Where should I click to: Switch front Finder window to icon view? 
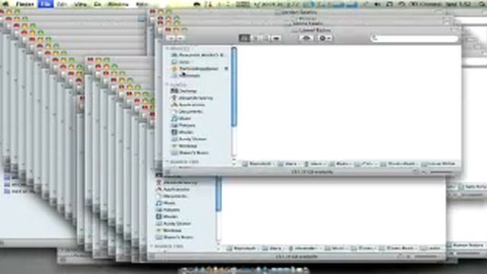[x=244, y=38]
